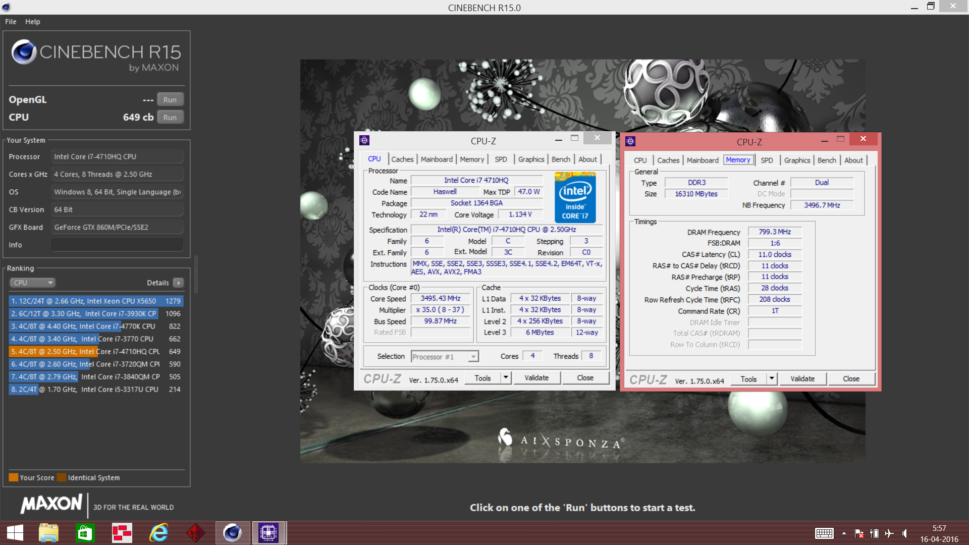969x545 pixels.
Task: Open File Explorer from taskbar
Action: pos(48,533)
